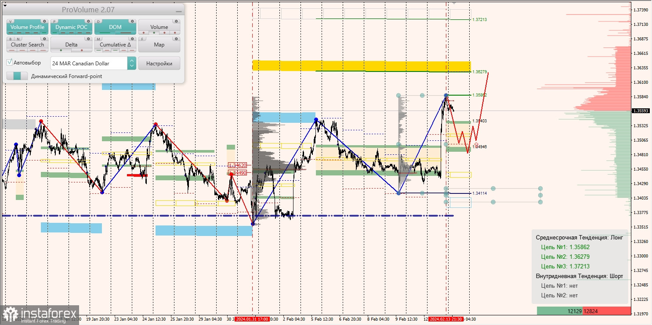The width and height of the screenshot is (652, 325).
Task: Click the P hotkey tab on Dynamic POC
Action: [x=54, y=21]
